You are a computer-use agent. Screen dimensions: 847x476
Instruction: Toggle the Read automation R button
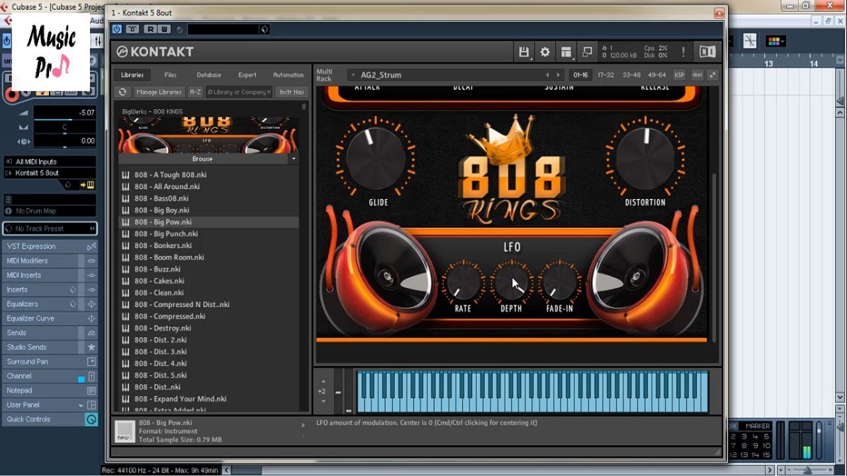pos(150,29)
